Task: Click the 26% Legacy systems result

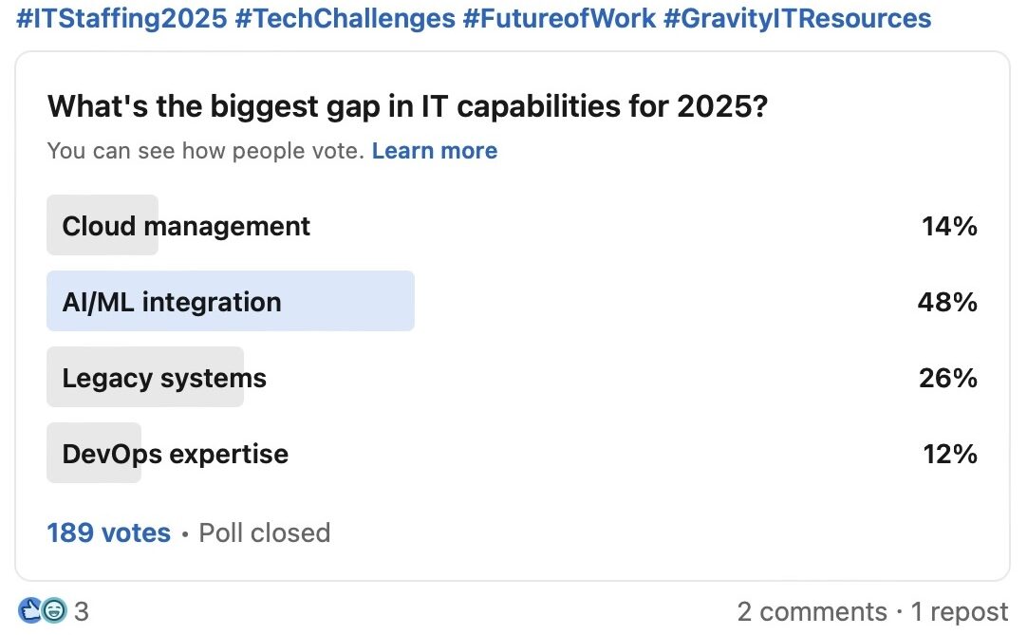Action: pyautogui.click(x=948, y=378)
